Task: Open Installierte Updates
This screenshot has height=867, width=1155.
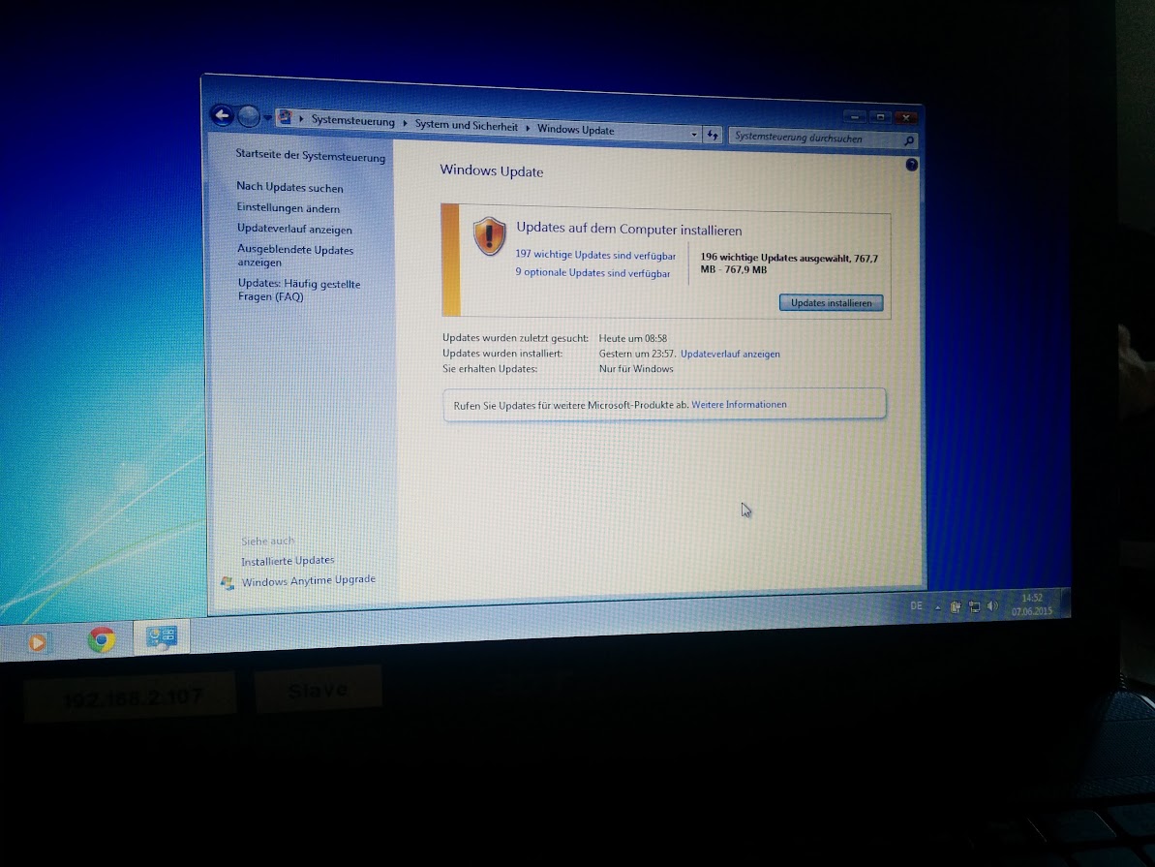Action: 288,561
